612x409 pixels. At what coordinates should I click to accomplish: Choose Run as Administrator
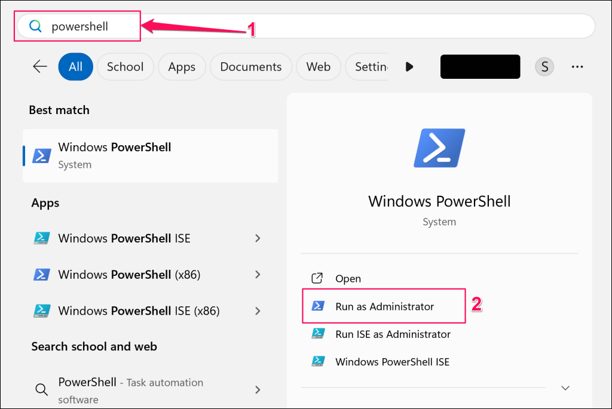(384, 306)
